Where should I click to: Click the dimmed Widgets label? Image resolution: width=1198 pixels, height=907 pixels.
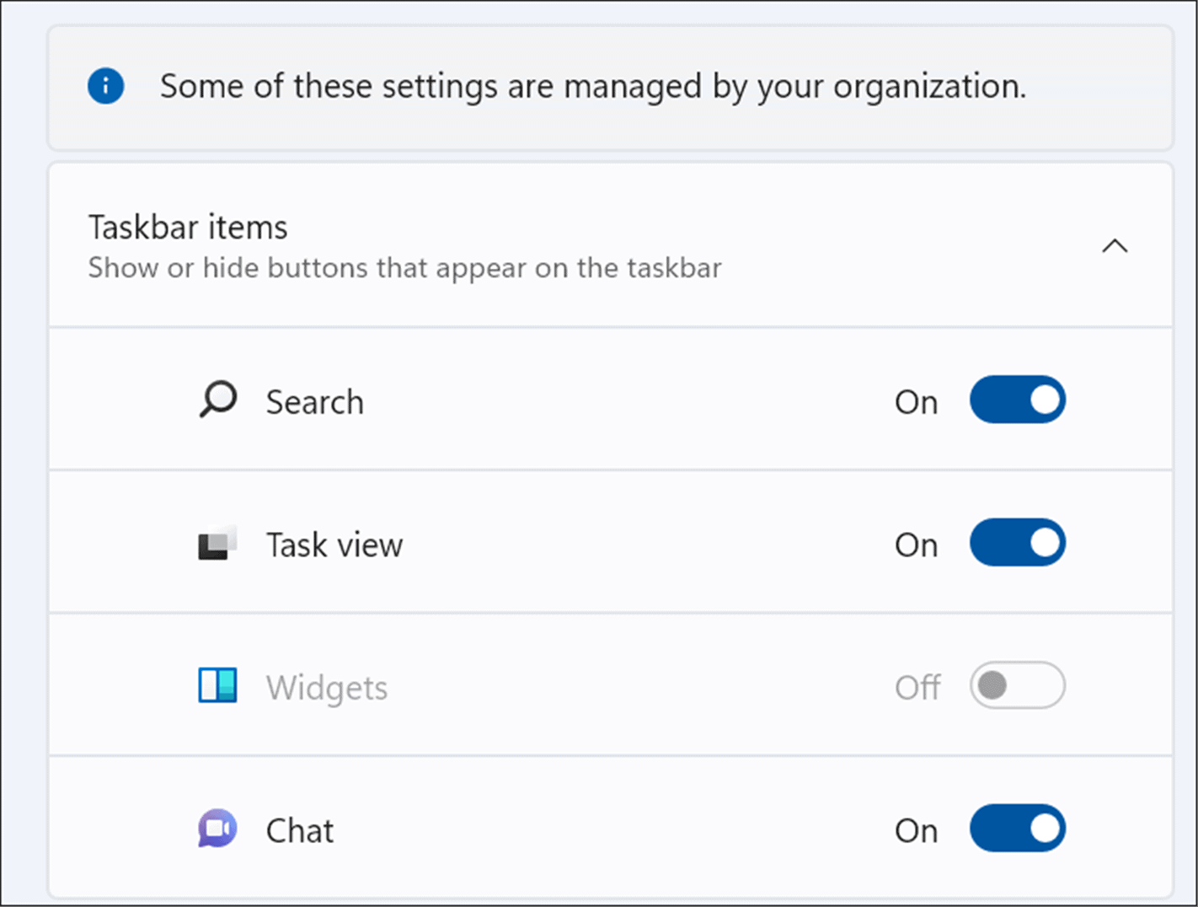click(327, 688)
